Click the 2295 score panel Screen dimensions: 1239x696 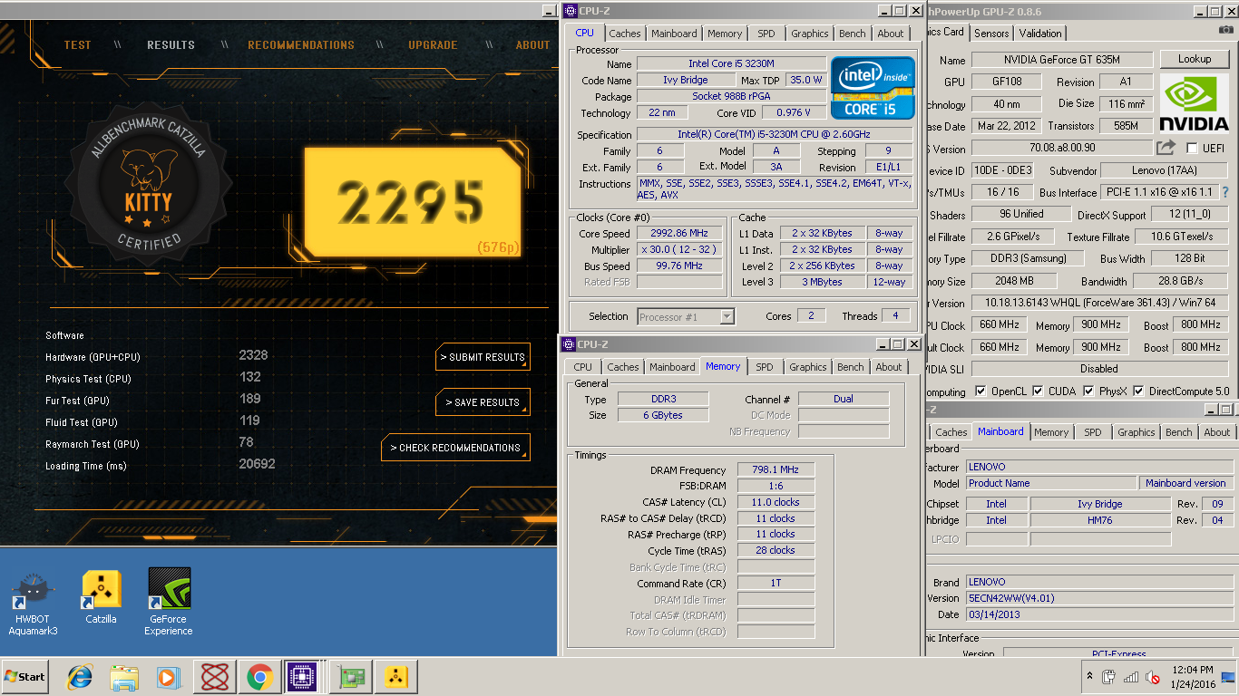(x=412, y=201)
